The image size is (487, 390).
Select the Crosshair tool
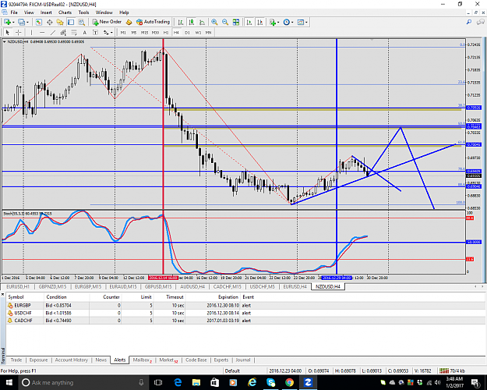pos(19,32)
